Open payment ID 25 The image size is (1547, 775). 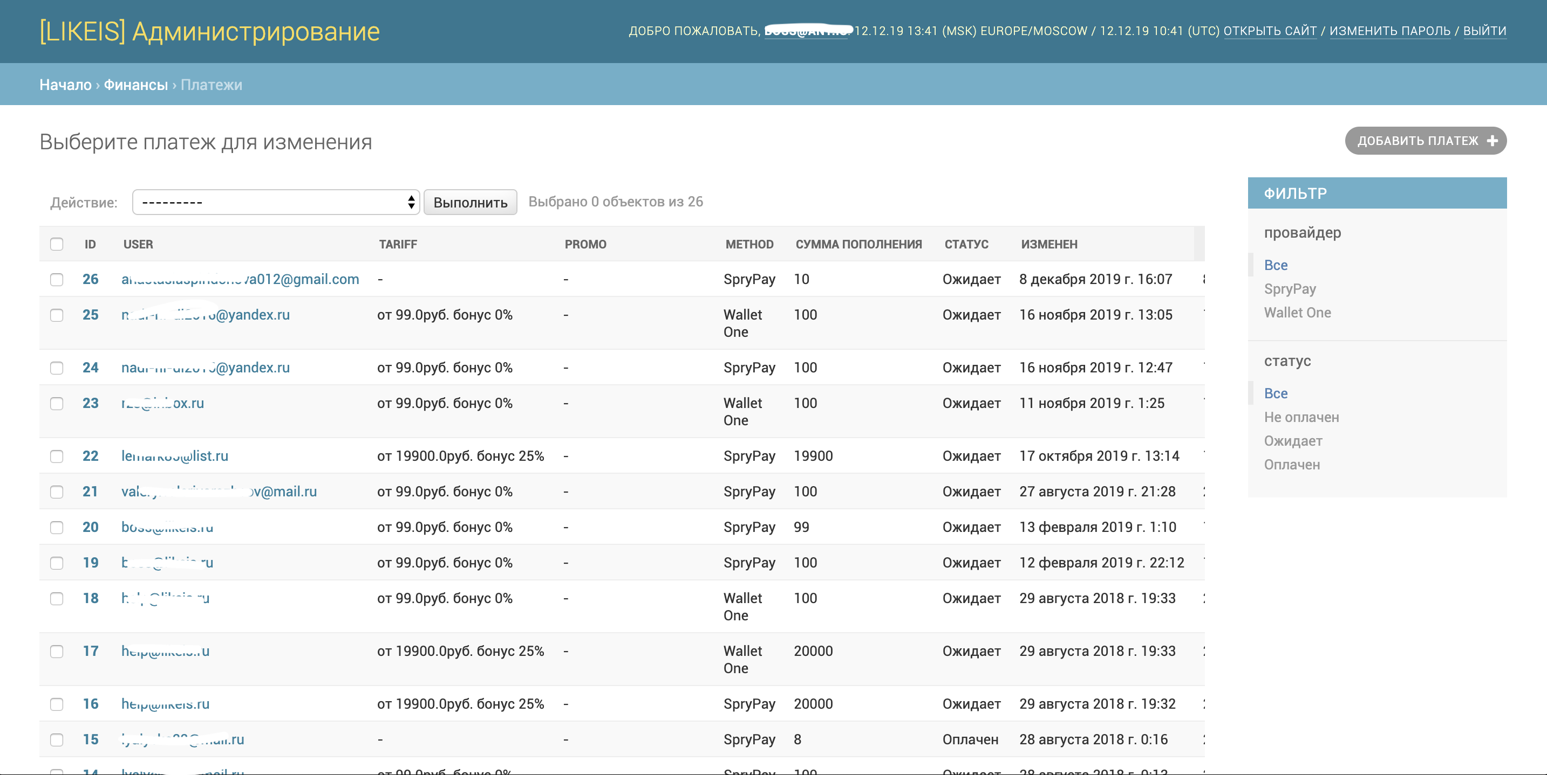coord(90,315)
